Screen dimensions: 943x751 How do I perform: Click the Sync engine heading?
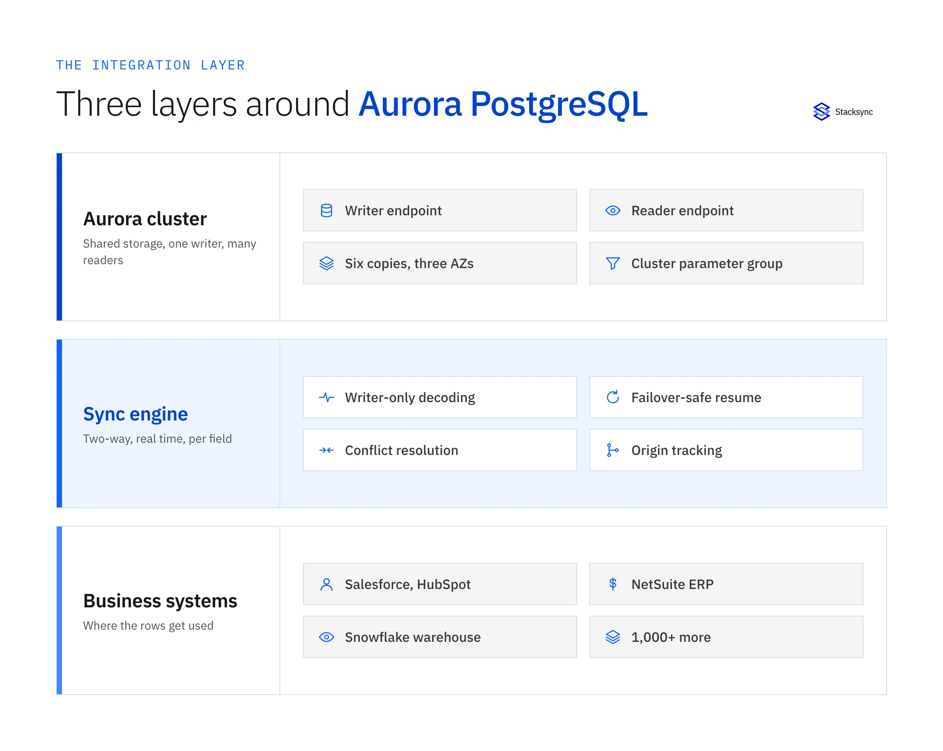pos(135,414)
